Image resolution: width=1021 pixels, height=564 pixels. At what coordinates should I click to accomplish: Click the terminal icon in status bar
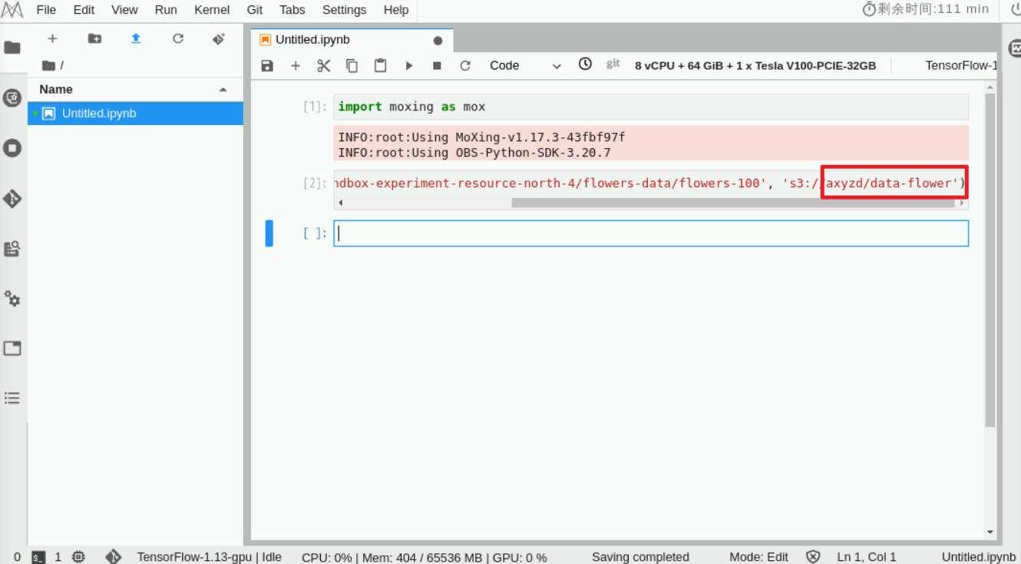pos(38,557)
